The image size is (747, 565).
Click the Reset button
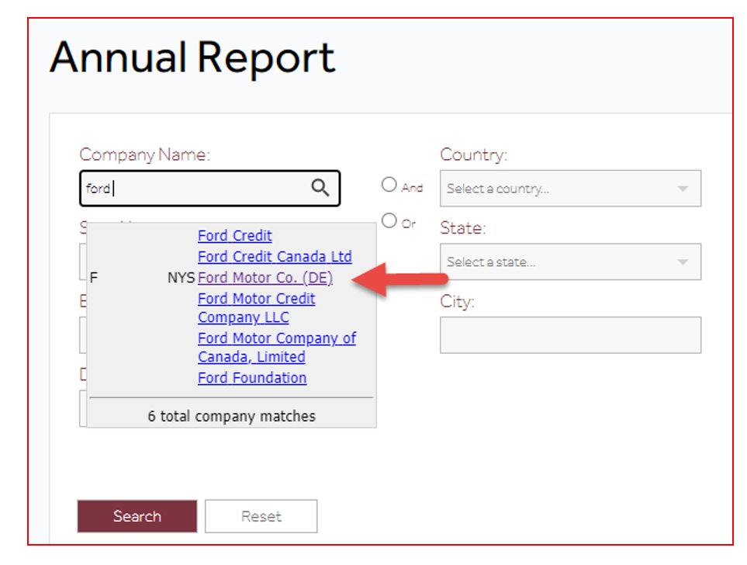(x=261, y=516)
